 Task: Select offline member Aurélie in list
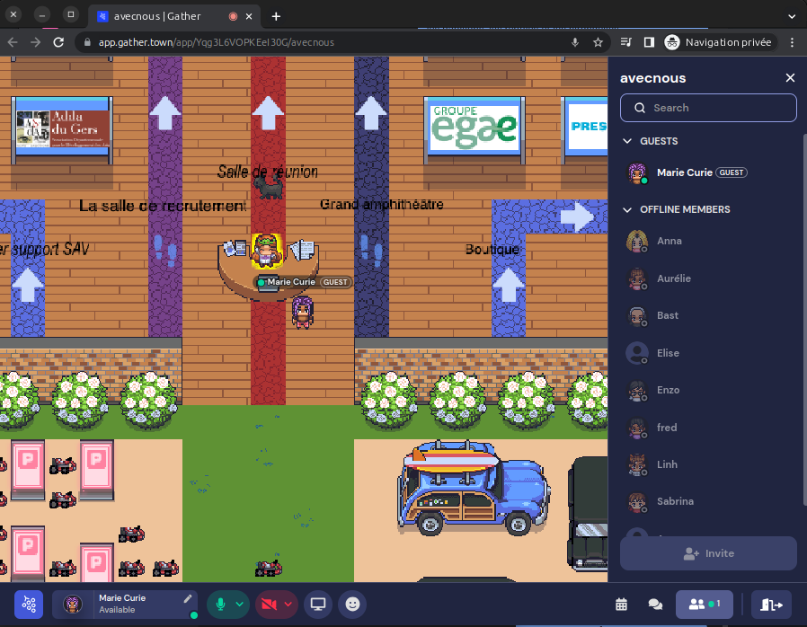click(674, 278)
